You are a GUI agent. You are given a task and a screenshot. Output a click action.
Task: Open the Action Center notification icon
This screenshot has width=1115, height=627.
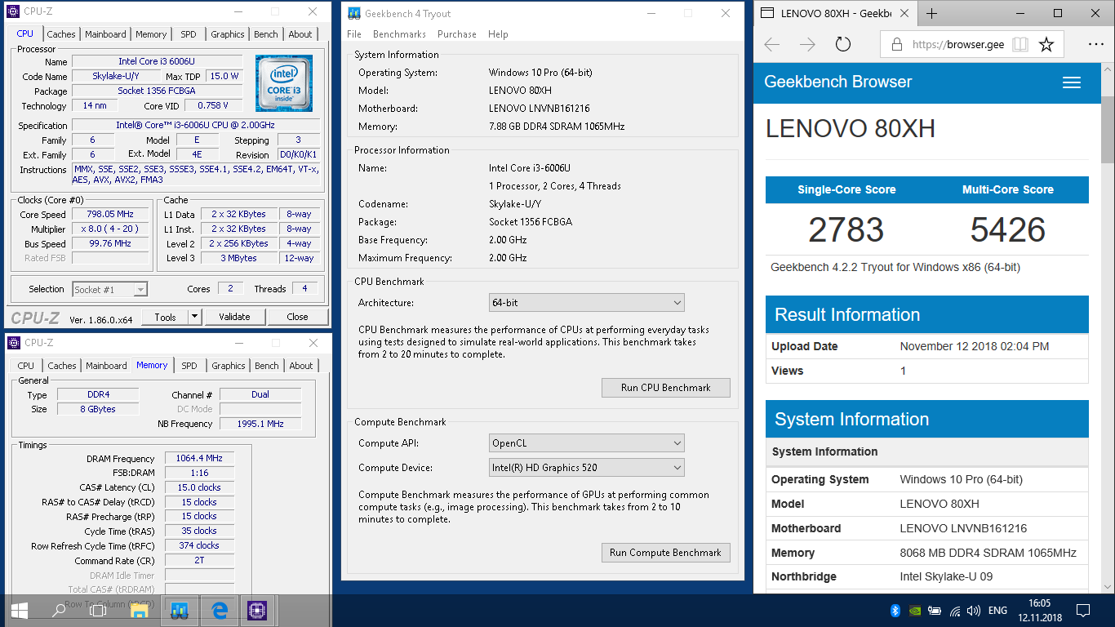tap(1083, 611)
